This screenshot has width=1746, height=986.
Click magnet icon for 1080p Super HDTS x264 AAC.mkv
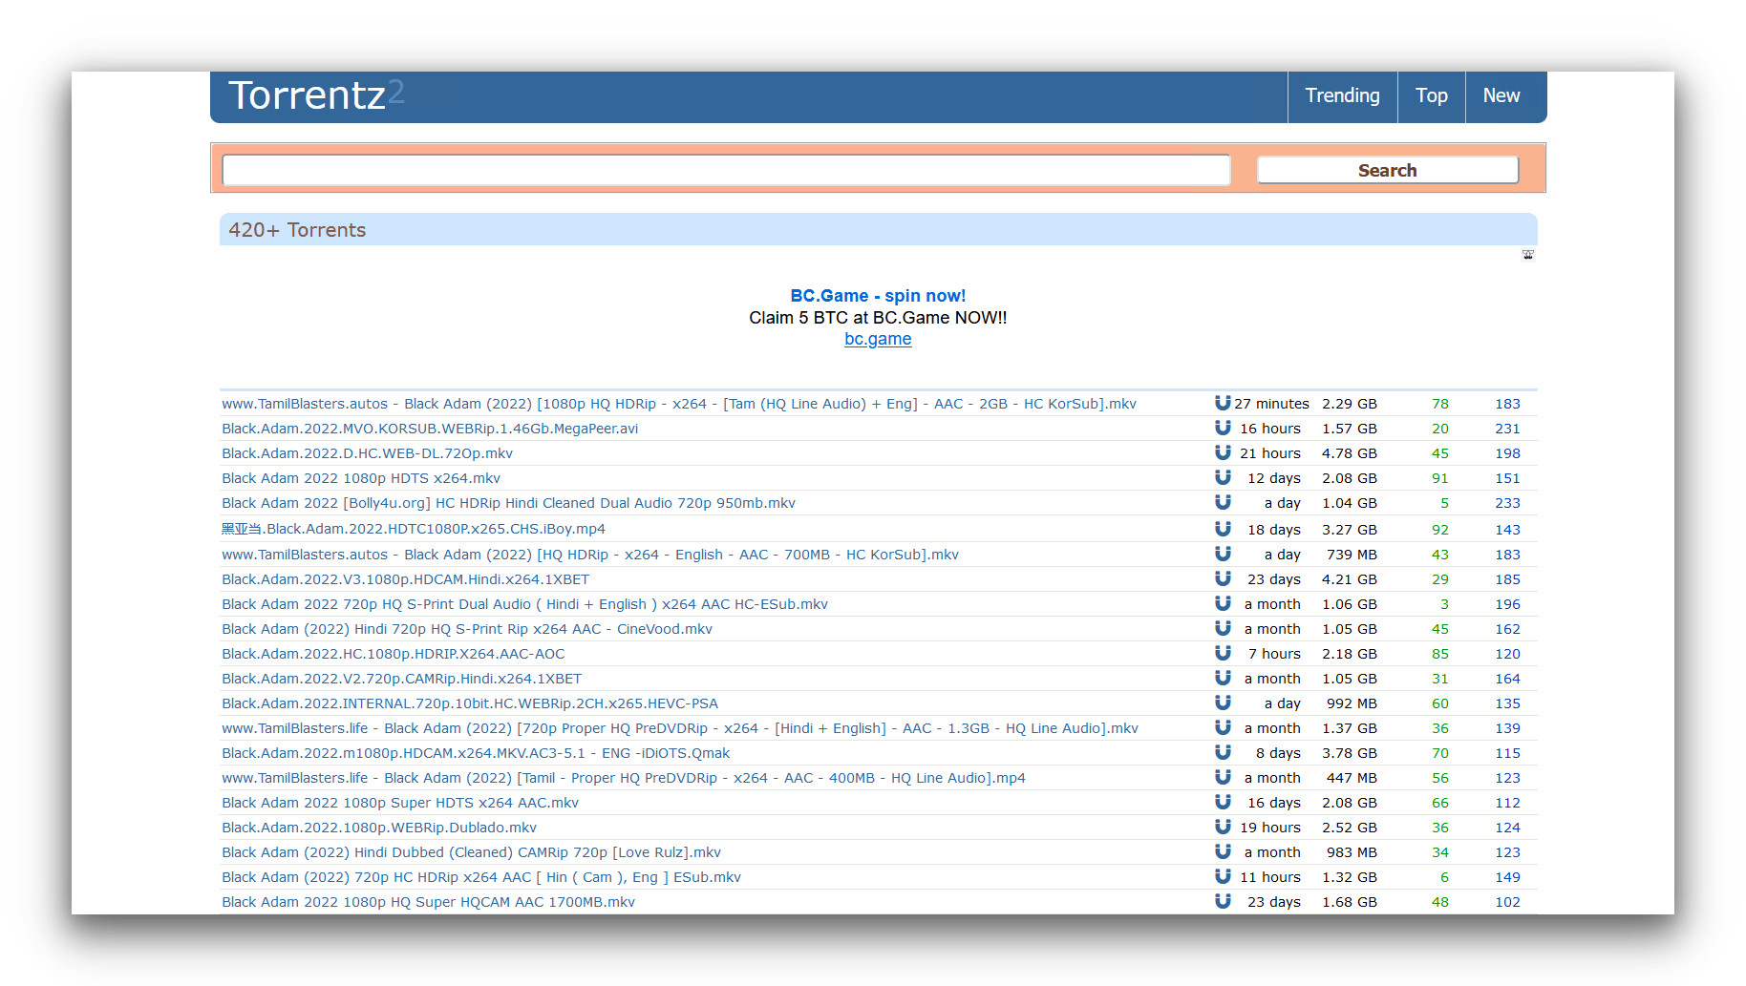pos(1223,802)
